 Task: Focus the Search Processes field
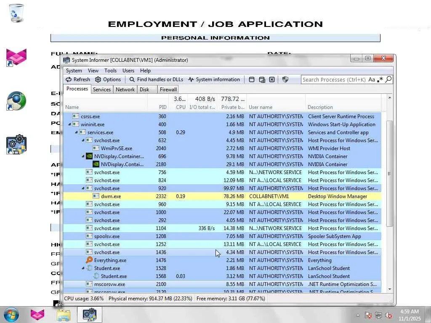(334, 79)
